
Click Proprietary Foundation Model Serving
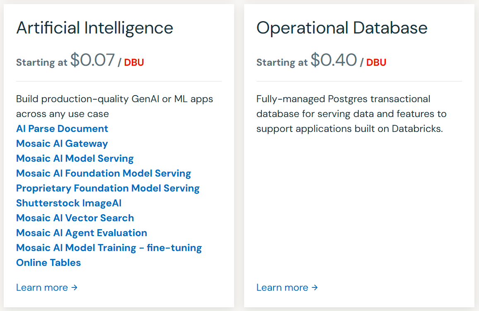coord(108,188)
